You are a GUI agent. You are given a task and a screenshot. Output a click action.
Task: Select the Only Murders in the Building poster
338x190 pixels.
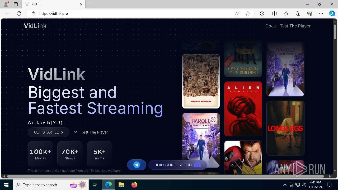(243, 59)
